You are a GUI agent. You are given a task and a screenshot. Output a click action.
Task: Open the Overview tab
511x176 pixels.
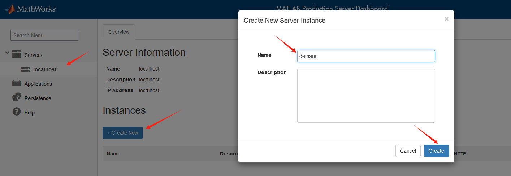119,32
